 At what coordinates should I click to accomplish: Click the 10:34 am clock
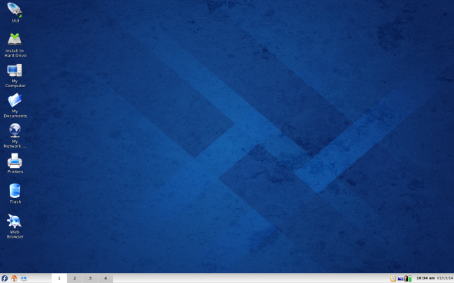point(425,278)
